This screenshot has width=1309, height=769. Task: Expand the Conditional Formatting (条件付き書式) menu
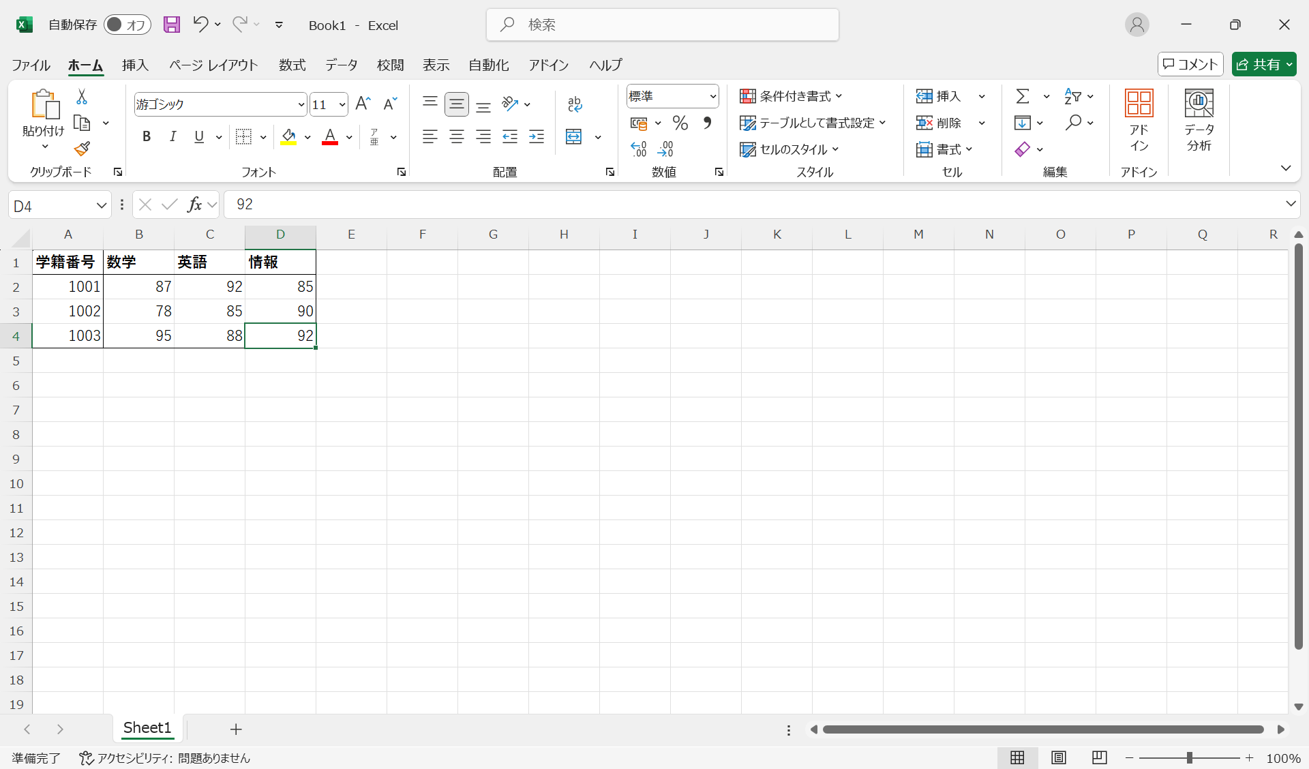coord(791,96)
